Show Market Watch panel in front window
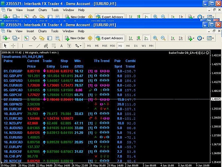The height and width of the screenshot is (167, 222). point(26,38)
